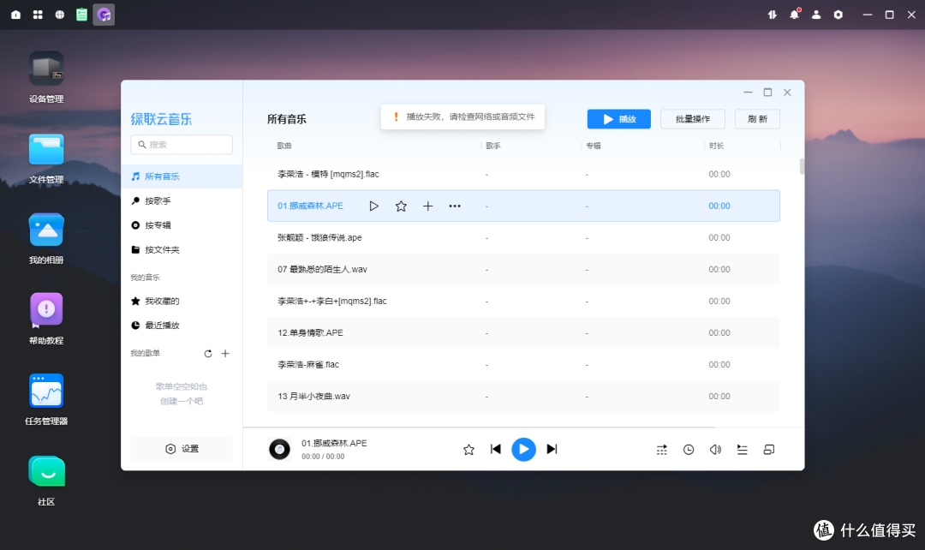Open 任务管理器 desktop icon

point(46,400)
